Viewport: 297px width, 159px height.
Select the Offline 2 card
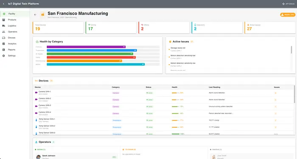[x=164, y=27]
